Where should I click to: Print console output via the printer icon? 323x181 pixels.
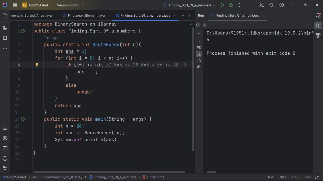click(199, 61)
